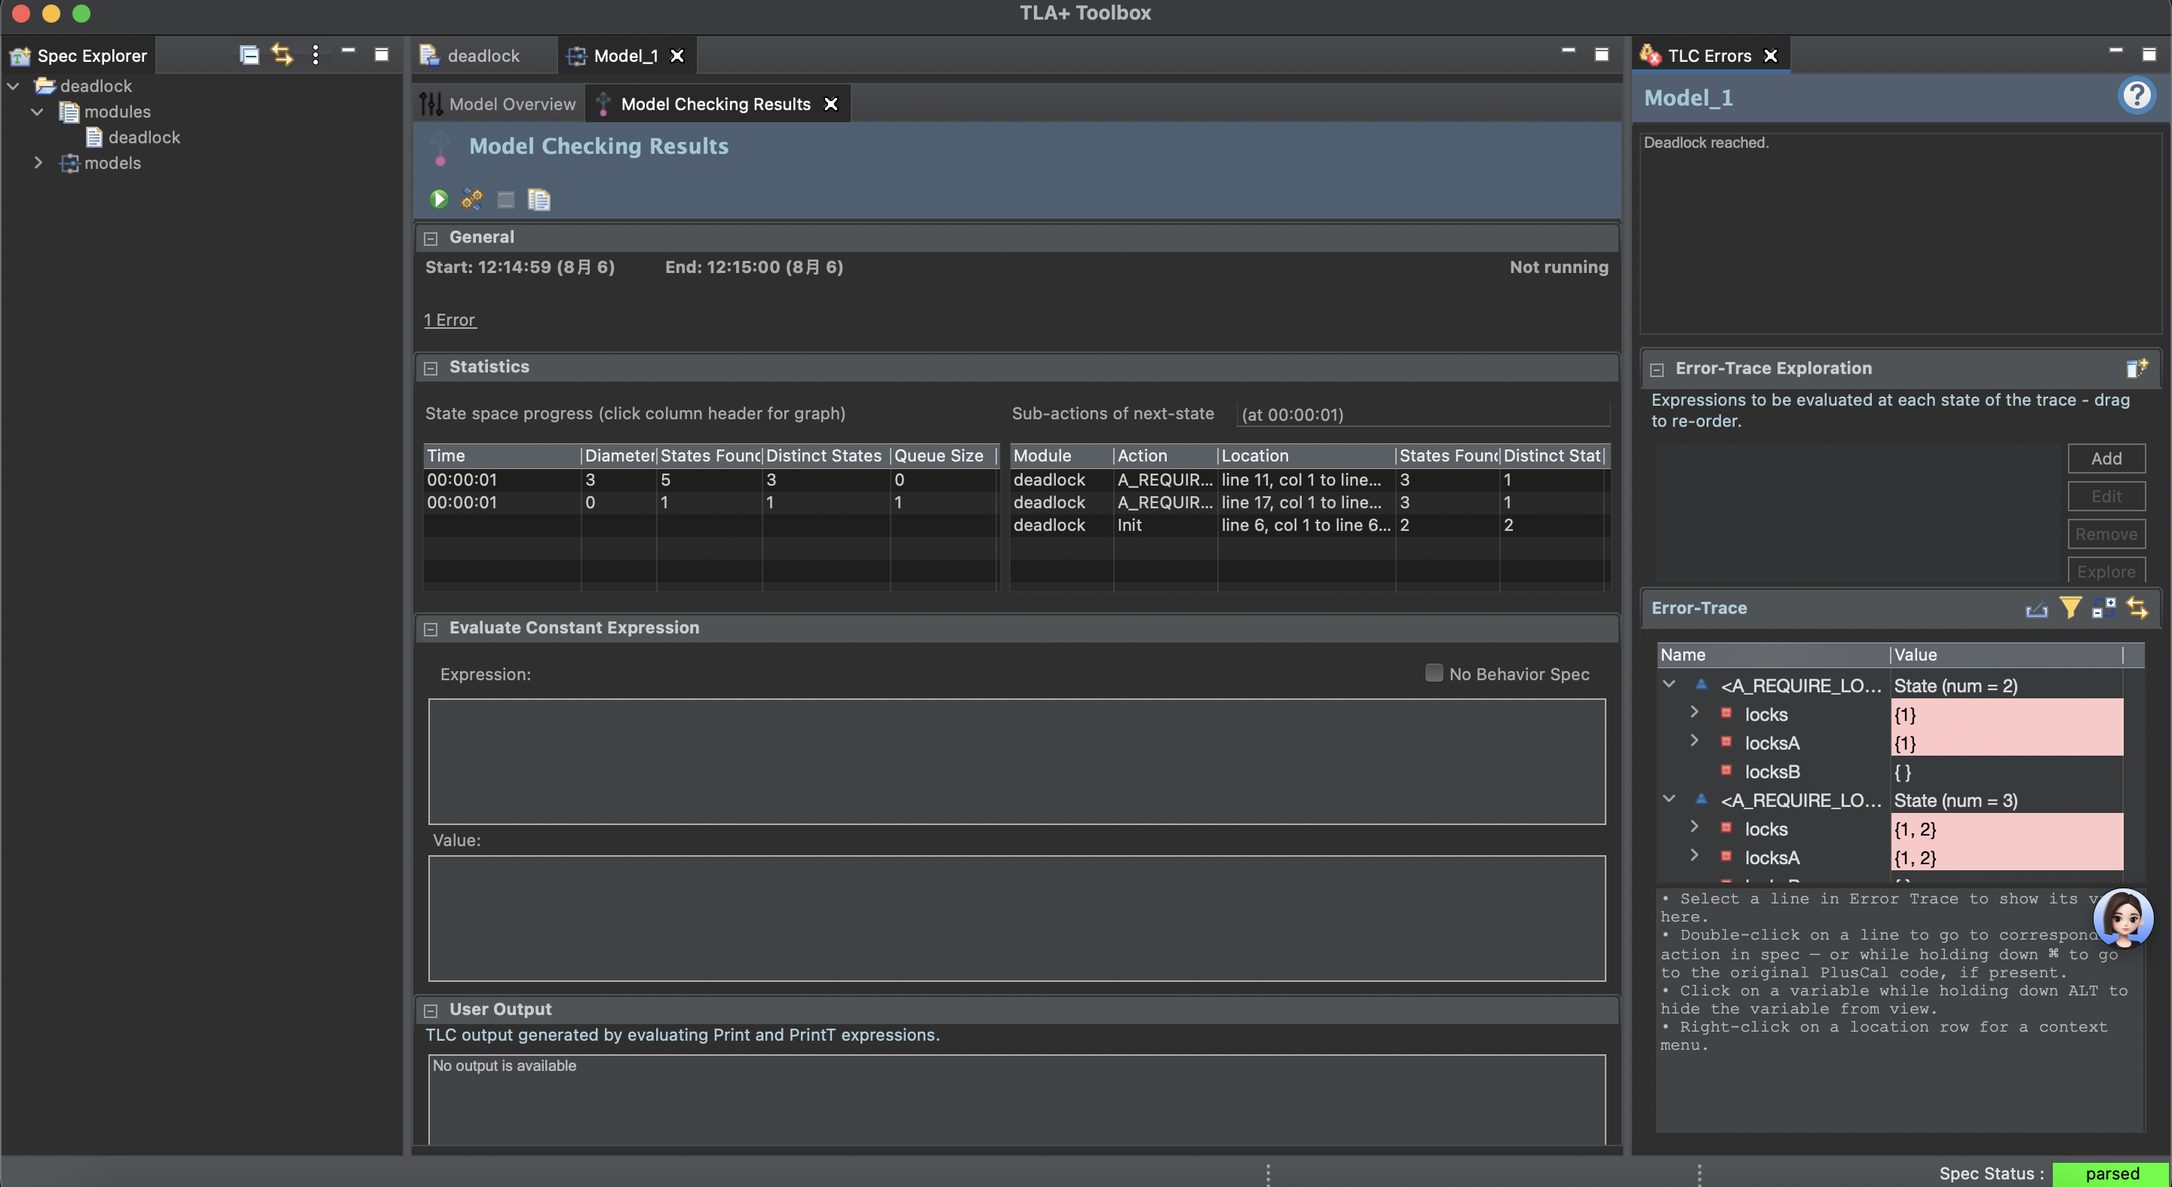Open Spec Explorer view menu (three dots)
Screen dimensions: 2172x1187
315,55
